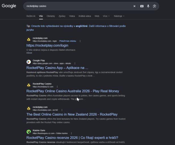Screen dimensions: 175x145
Task: Click favicon of RocketPlay Casino rocketplay32 result
Action: pos(29,85)
